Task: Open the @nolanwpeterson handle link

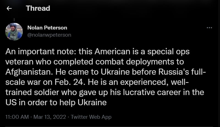Action: point(49,35)
